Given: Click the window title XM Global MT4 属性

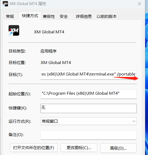Looking at the screenshot, I should click(28, 4).
